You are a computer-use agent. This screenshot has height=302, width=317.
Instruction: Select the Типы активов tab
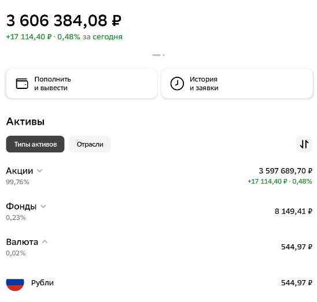pyautogui.click(x=35, y=144)
